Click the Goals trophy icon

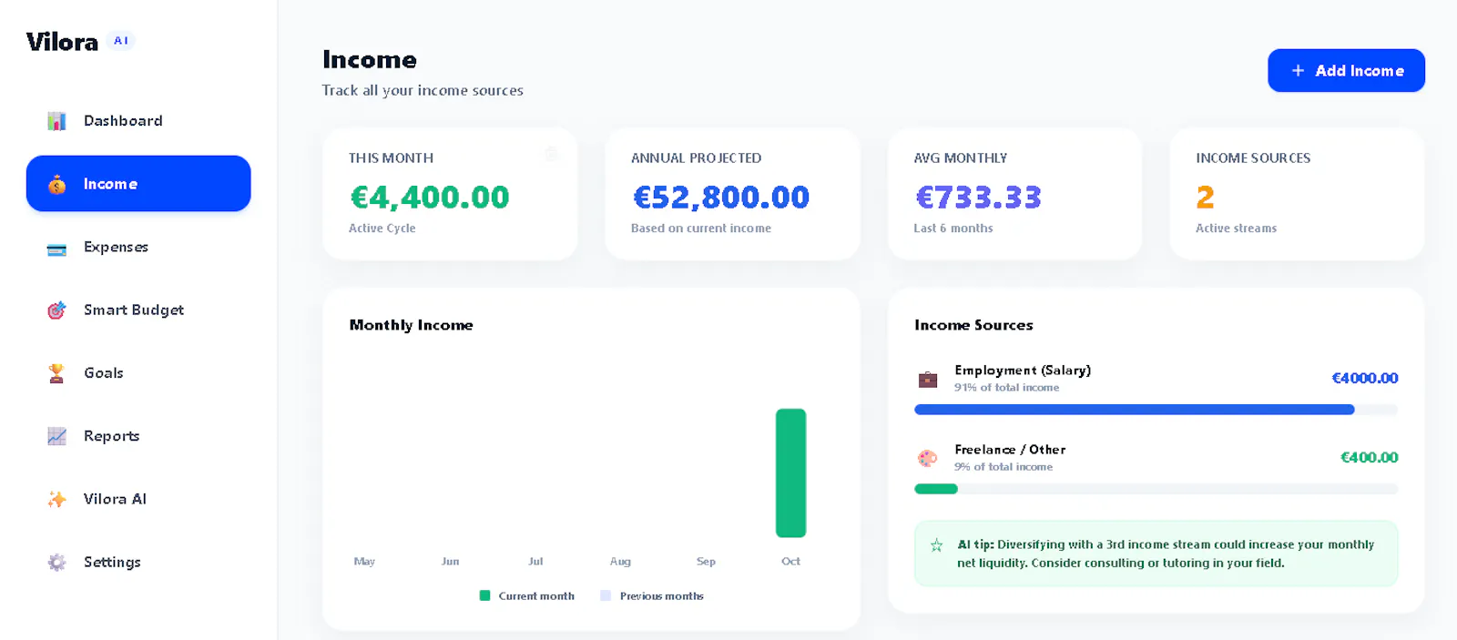(56, 373)
